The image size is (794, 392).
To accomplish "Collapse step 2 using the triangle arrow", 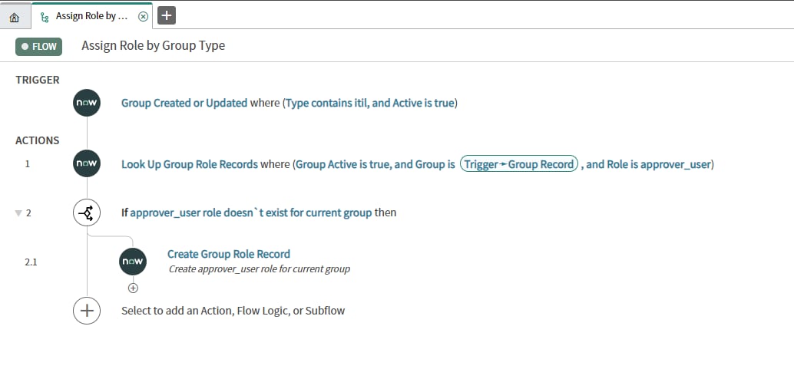I will pyautogui.click(x=19, y=213).
